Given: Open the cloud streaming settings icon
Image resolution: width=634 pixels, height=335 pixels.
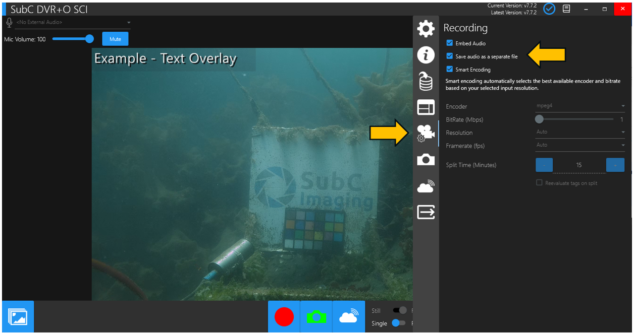Looking at the screenshot, I should click(x=426, y=186).
